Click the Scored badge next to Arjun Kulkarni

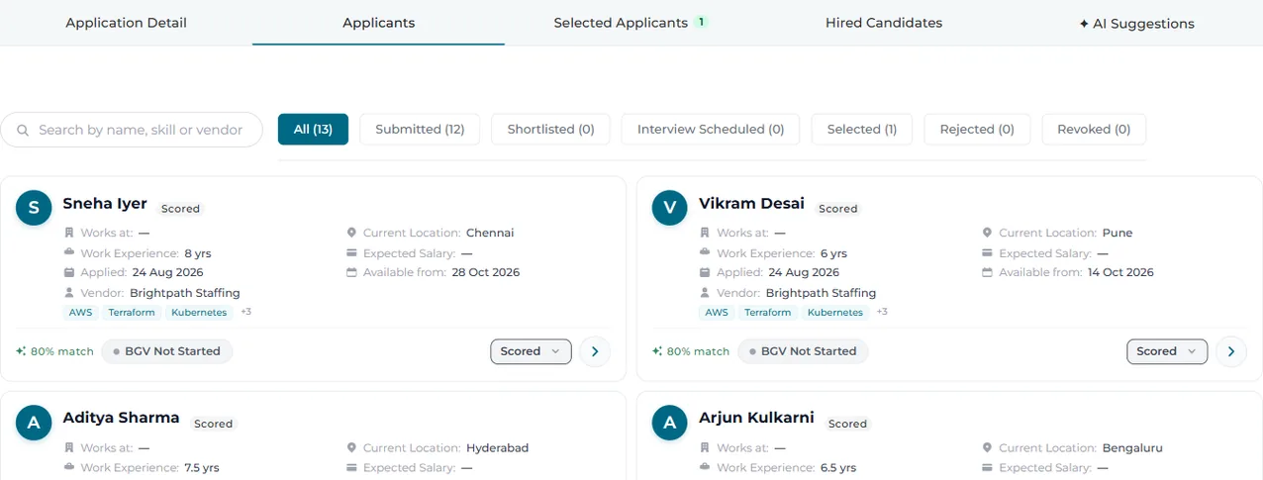tap(847, 424)
